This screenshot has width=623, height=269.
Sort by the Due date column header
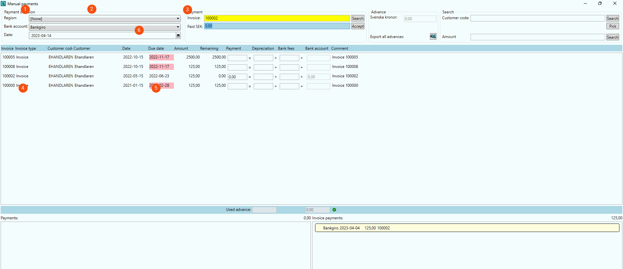(156, 48)
